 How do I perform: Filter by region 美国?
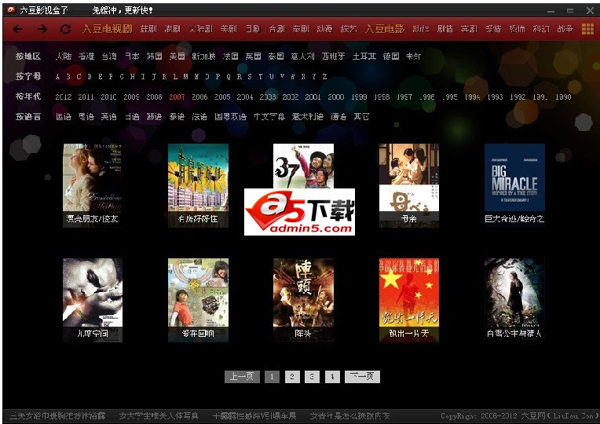[177, 57]
